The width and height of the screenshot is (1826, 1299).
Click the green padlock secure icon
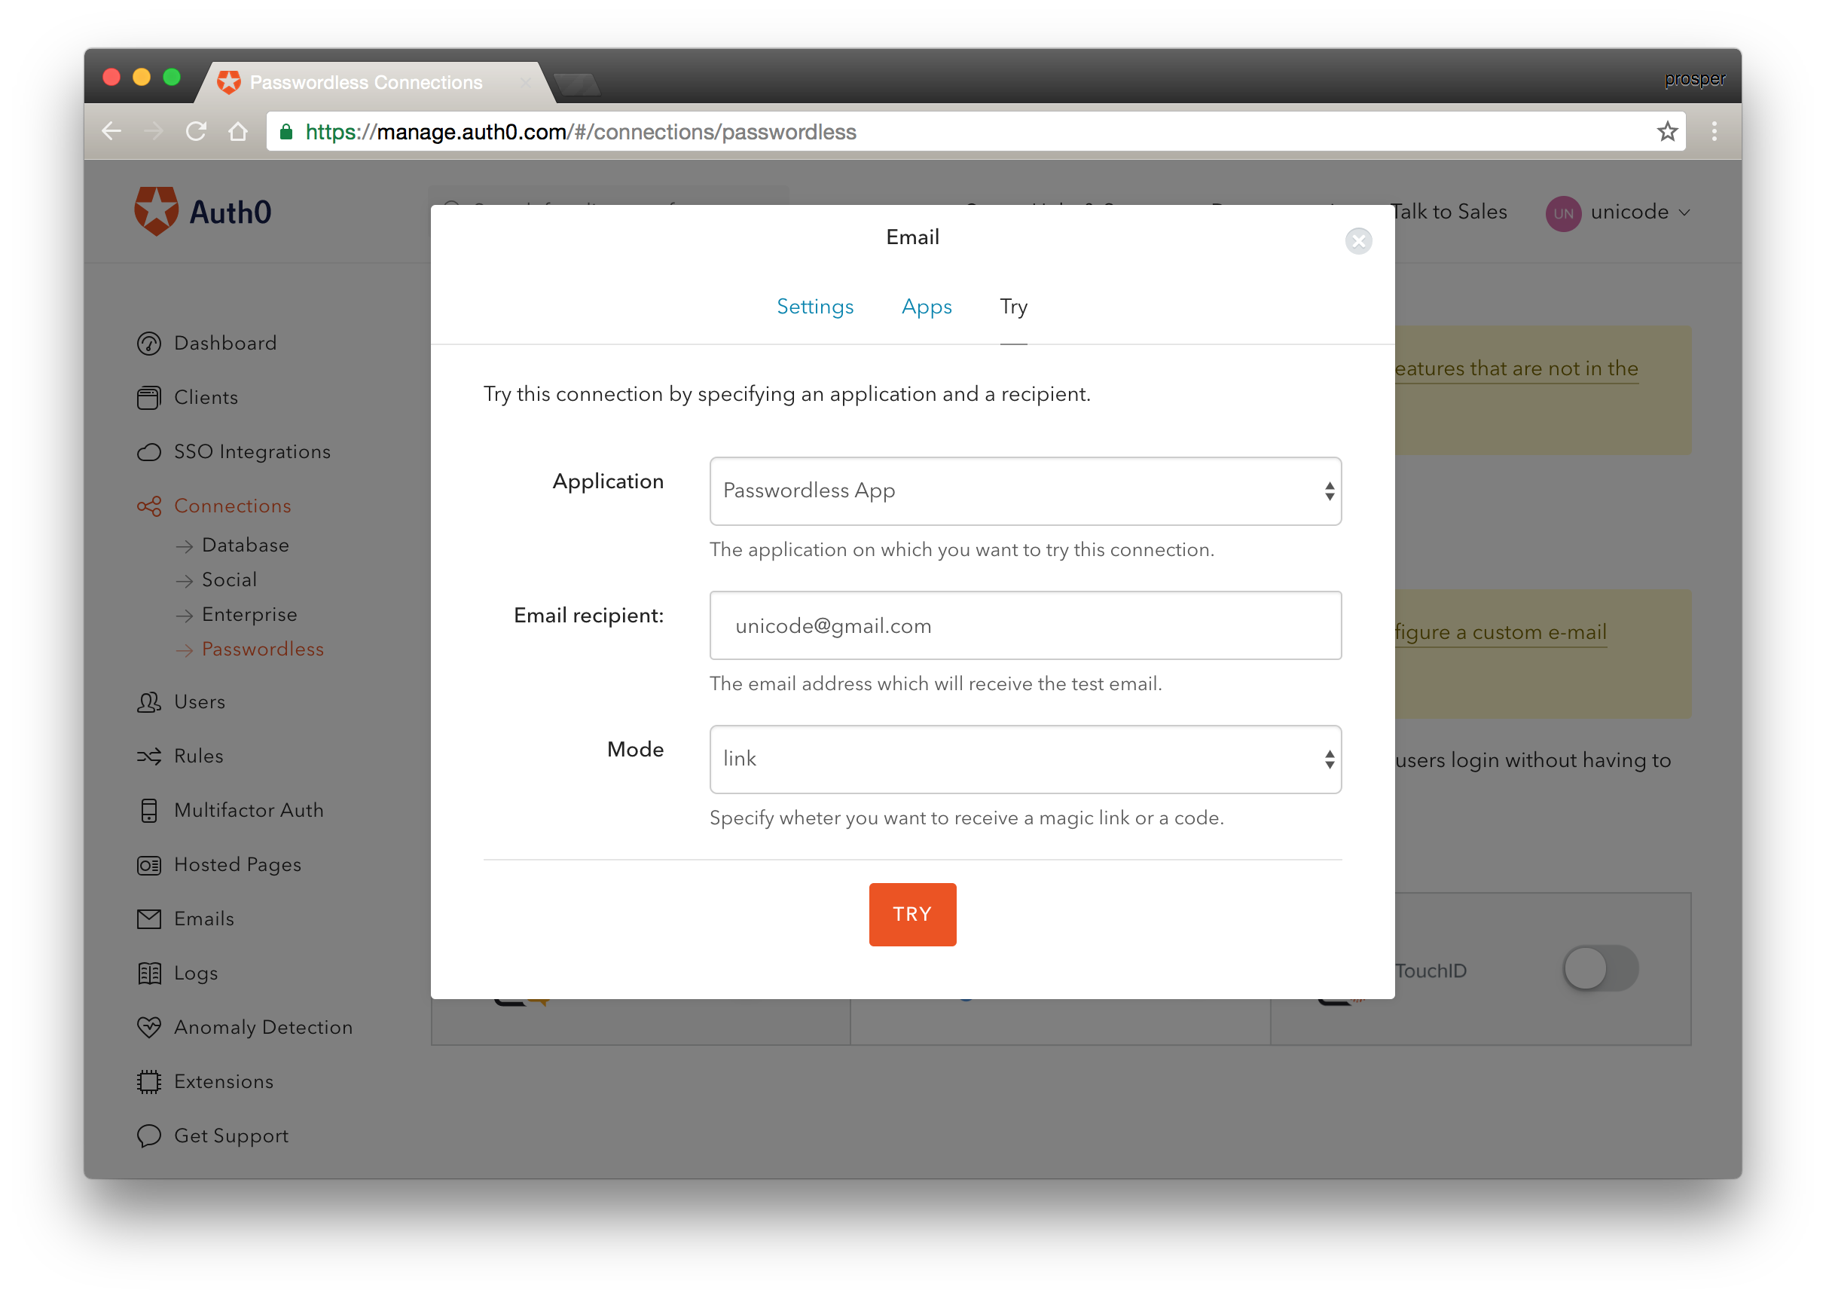click(x=286, y=132)
